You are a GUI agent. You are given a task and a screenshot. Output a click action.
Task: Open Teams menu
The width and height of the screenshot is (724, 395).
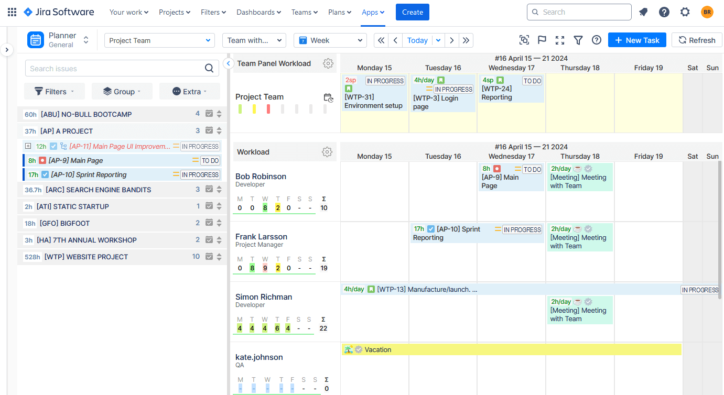click(x=305, y=12)
